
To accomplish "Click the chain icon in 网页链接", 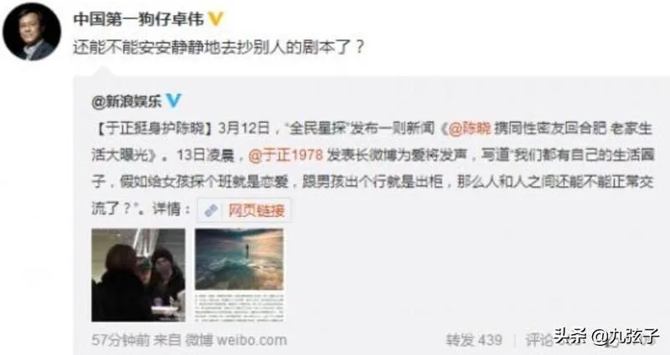I will 212,210.
